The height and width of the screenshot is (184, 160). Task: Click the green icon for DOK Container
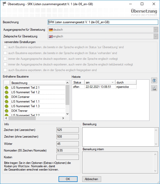(7, 97)
